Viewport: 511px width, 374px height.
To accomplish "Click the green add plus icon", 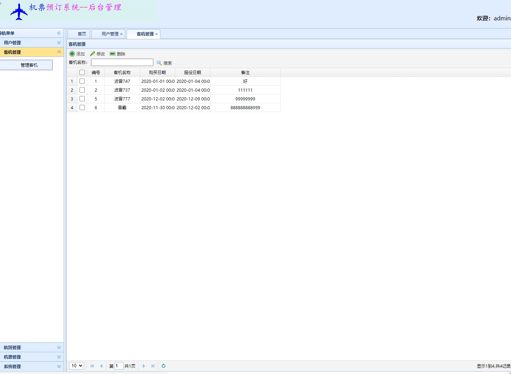I will coord(72,54).
